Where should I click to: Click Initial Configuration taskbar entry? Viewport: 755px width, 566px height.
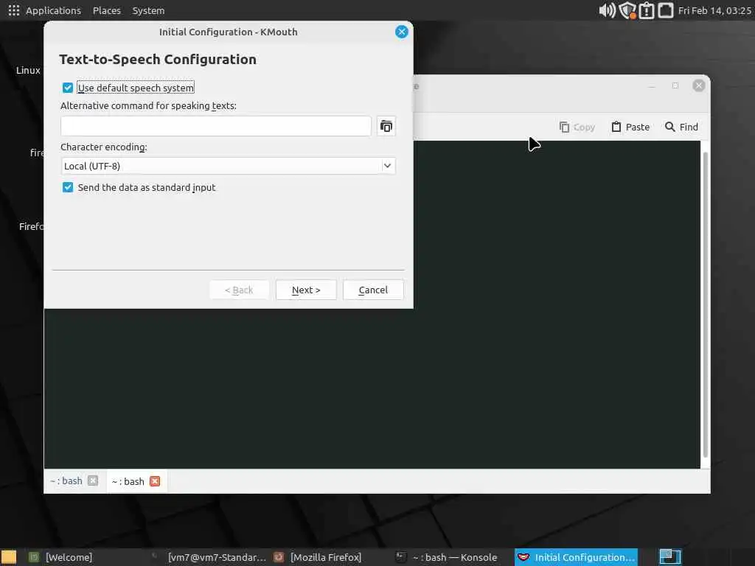(x=576, y=557)
